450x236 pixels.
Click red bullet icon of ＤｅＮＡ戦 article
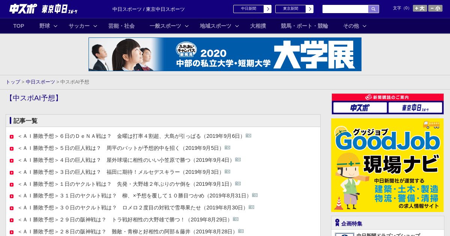12,137
